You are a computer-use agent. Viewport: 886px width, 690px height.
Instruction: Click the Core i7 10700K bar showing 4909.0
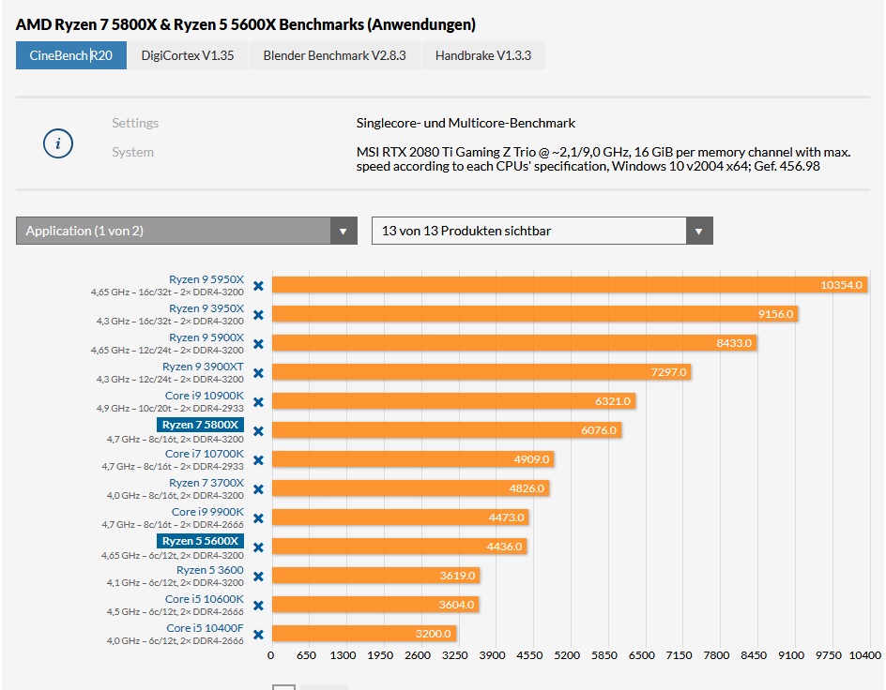413,459
